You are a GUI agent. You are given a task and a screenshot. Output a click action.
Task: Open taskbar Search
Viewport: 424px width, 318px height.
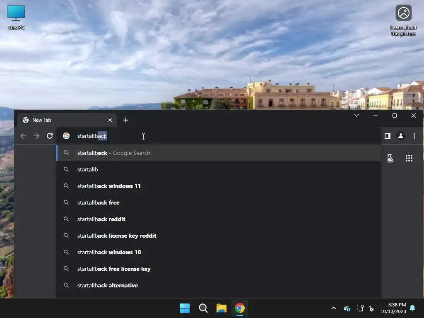203,308
